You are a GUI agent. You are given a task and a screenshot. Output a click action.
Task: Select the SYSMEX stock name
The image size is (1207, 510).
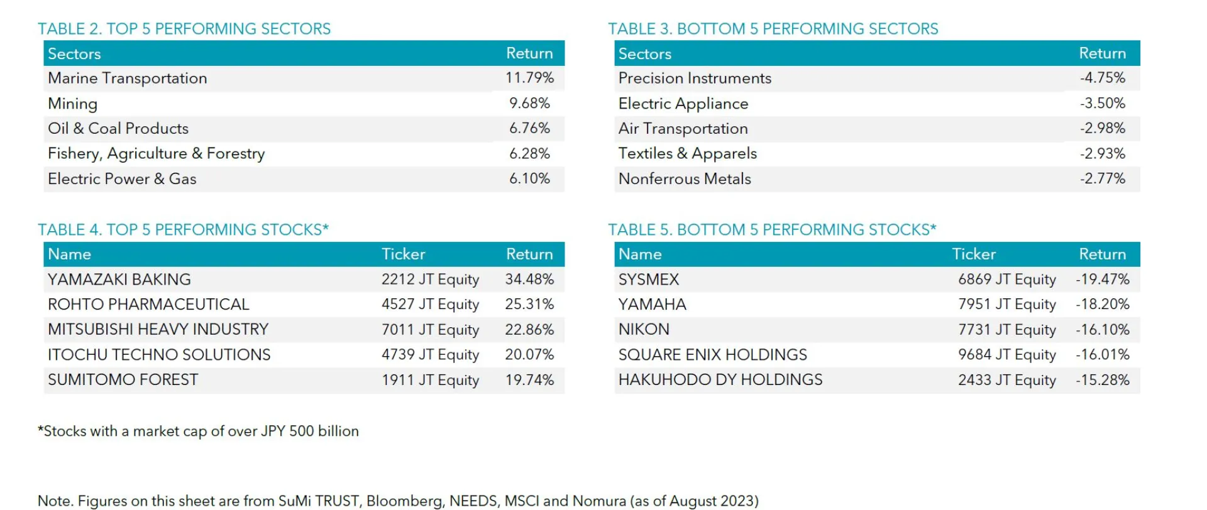click(x=649, y=279)
